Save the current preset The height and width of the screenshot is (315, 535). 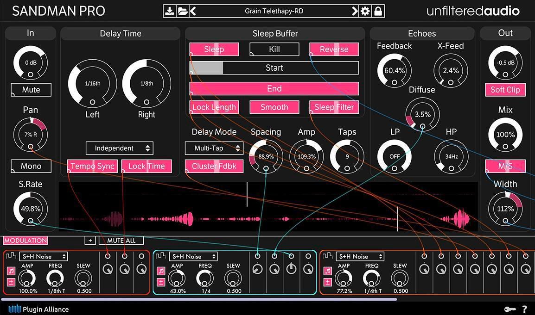pyautogui.click(x=170, y=10)
